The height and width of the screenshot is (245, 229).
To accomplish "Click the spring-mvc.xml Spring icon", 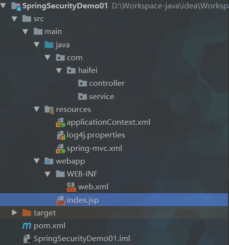I will (x=60, y=148).
